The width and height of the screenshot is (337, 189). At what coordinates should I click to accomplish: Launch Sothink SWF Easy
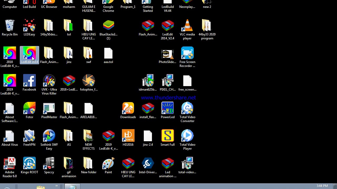49,140
